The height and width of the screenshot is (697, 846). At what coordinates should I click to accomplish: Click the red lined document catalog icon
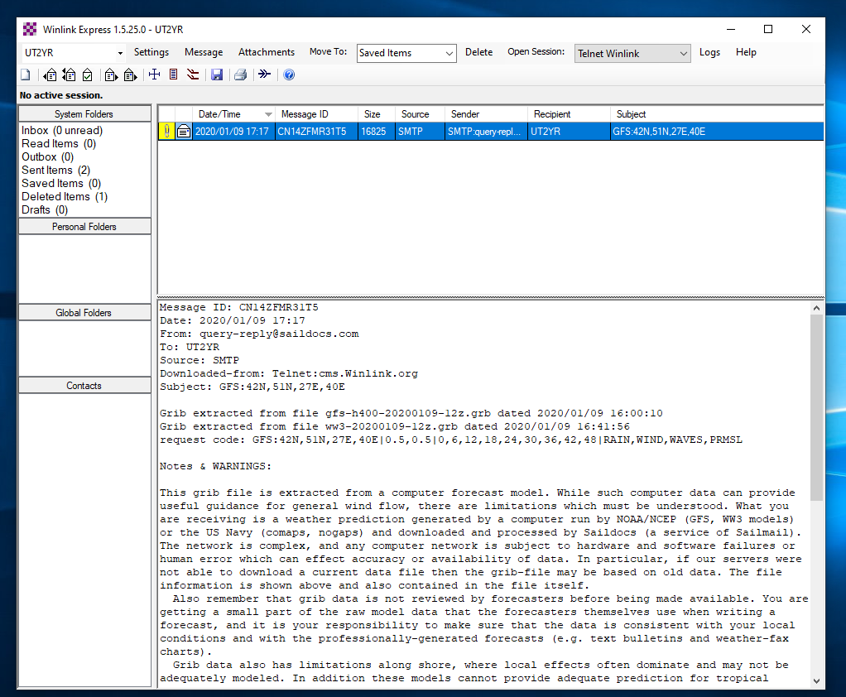tap(173, 75)
